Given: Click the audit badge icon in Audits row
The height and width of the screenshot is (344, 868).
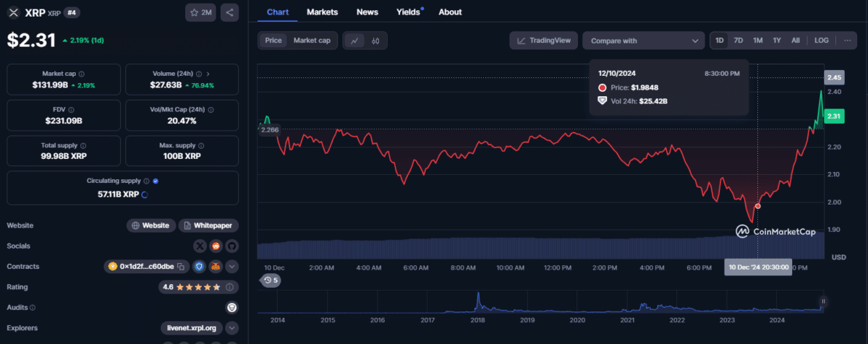Looking at the screenshot, I should tap(231, 307).
